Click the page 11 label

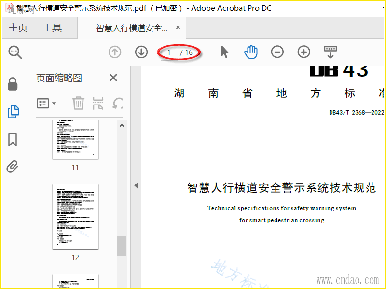click(75, 168)
